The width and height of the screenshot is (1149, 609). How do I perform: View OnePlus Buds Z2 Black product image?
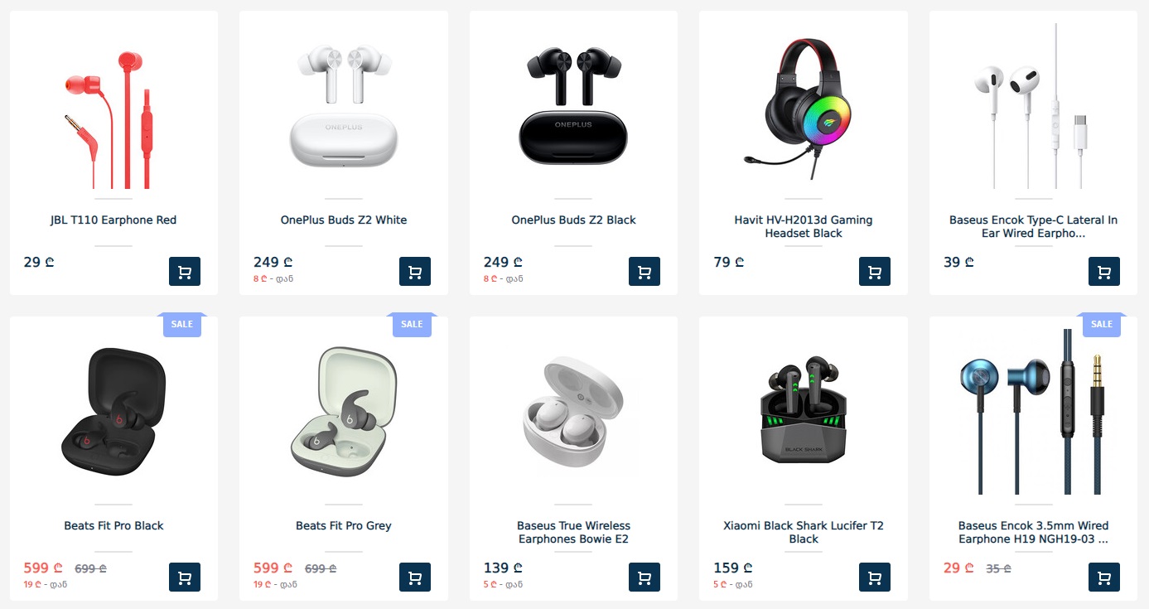[x=573, y=106]
